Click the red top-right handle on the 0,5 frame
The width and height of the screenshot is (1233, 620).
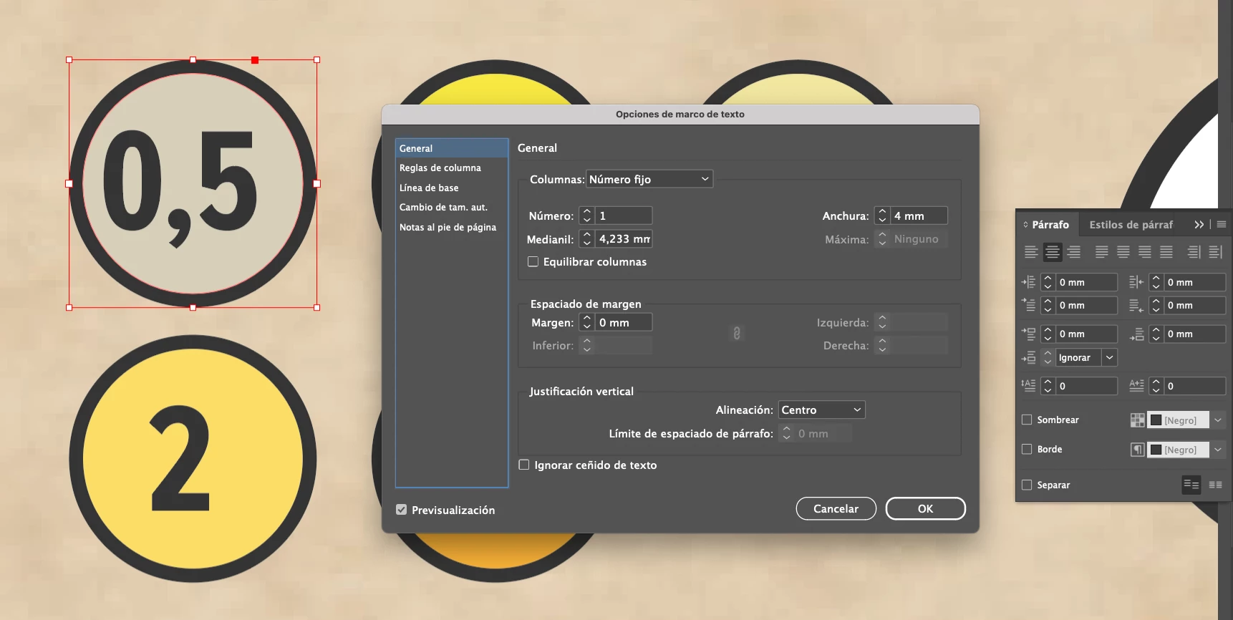tap(255, 60)
